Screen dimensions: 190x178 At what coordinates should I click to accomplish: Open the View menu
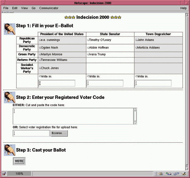point(24,8)
